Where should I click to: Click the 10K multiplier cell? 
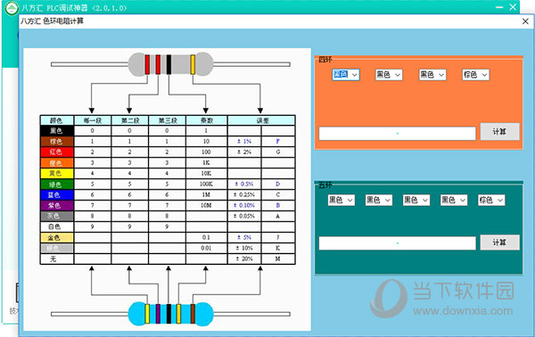207,173
